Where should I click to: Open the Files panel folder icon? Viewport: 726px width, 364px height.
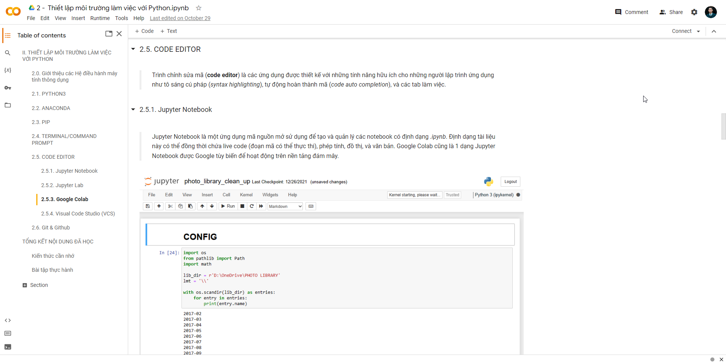(8, 105)
